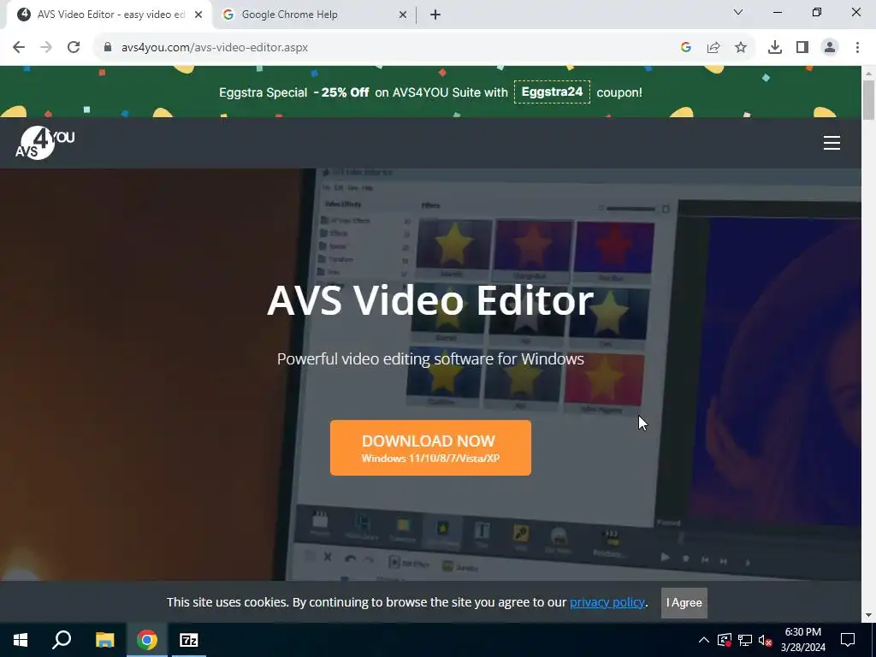Click the address bar URL
Viewport: 876px width, 657px height.
pos(215,48)
